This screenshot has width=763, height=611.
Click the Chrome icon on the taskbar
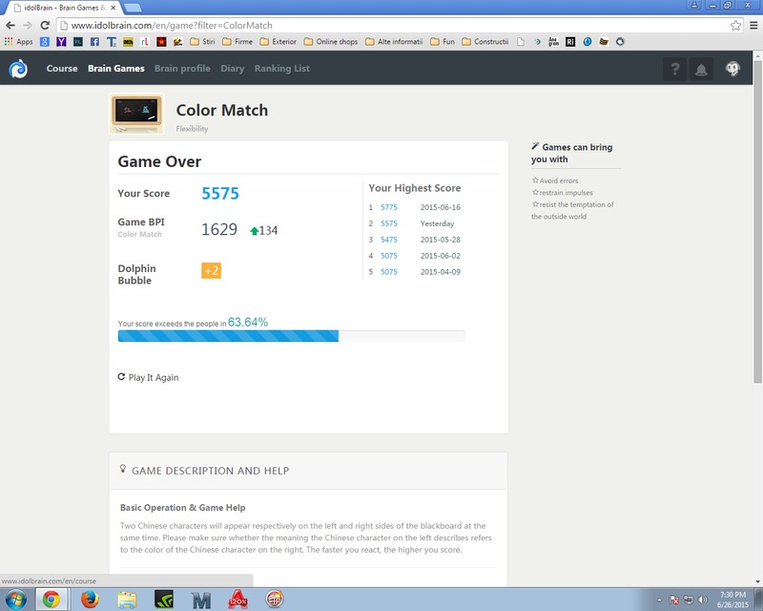(x=52, y=600)
